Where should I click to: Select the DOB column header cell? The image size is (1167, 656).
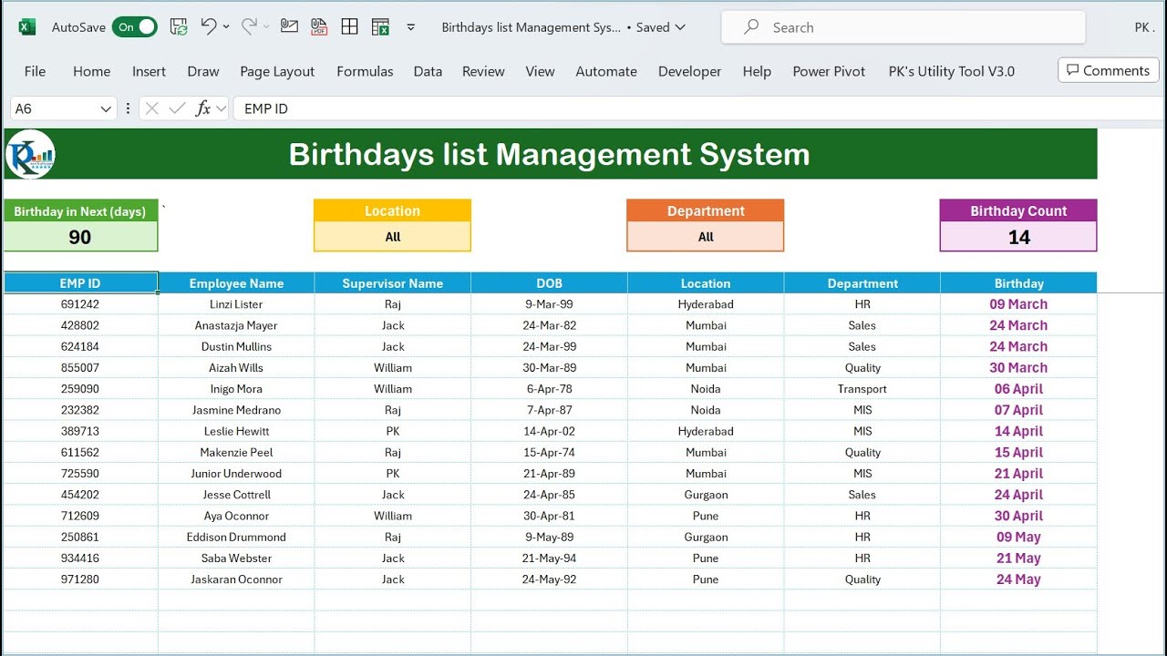[x=550, y=283]
